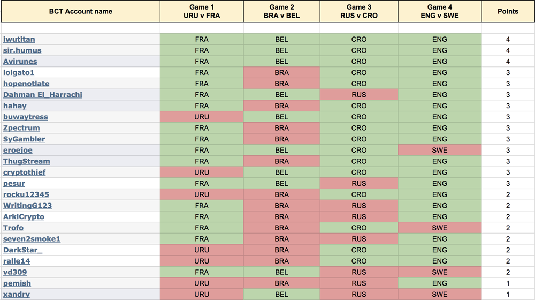Click the Game 4 ENG v SWE header
Viewport: 535px width, 300px height.
pos(439,11)
